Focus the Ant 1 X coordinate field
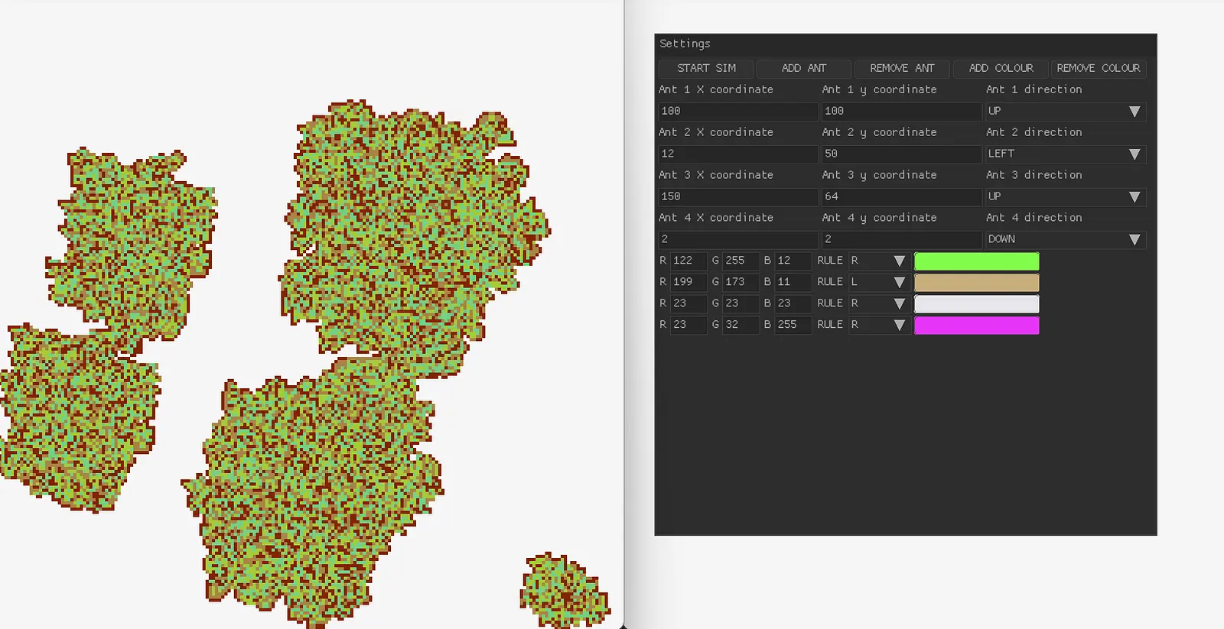 pyautogui.click(x=737, y=112)
